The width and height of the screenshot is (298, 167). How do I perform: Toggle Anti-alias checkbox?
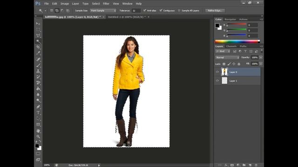[145, 10]
